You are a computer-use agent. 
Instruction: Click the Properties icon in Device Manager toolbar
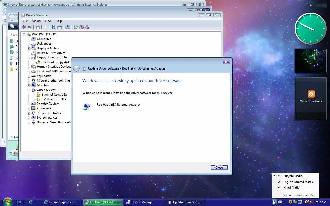point(45,27)
